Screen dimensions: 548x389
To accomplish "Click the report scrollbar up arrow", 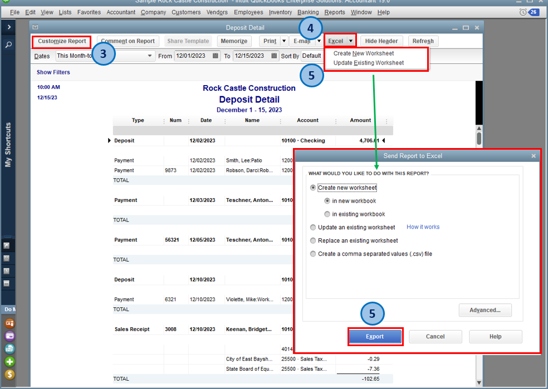I will (x=479, y=128).
